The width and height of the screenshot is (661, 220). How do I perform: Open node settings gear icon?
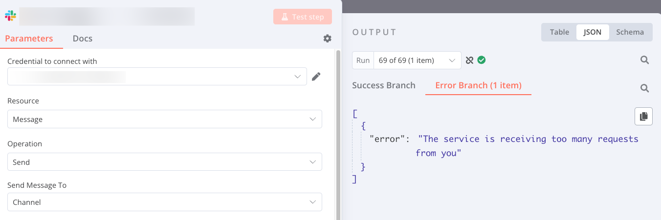328,39
